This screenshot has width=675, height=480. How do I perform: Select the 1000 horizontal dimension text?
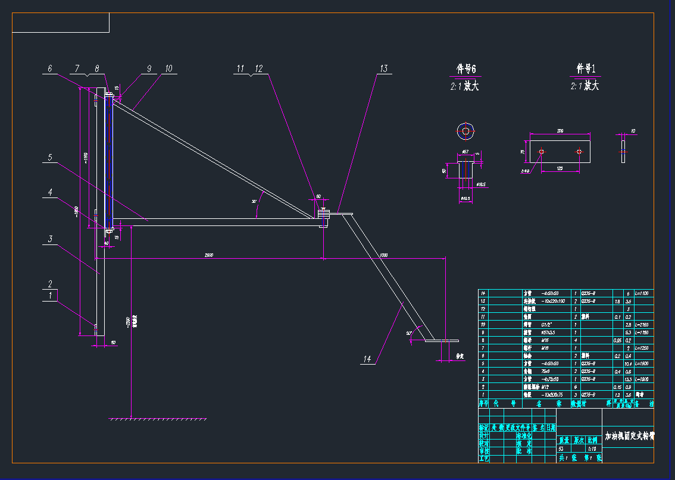coord(383,255)
